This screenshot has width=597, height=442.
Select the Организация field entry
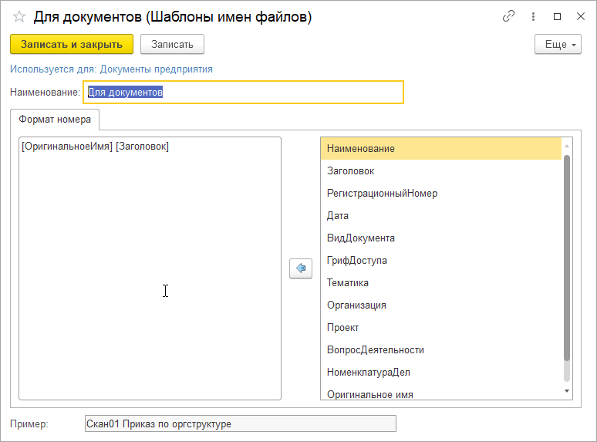(356, 305)
